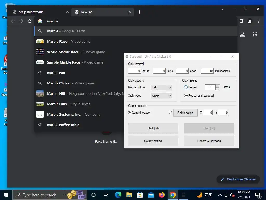
Task: Minimize the OP Auto Clicker window
Action: [209, 57]
